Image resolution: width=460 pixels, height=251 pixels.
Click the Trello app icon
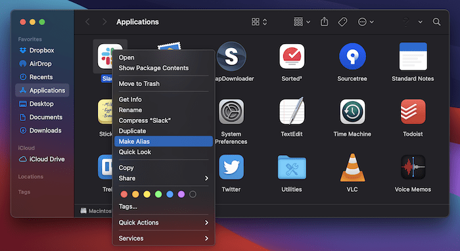pyautogui.click(x=105, y=167)
